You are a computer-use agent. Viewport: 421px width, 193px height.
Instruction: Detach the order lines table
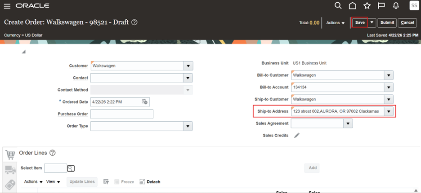[x=150, y=182]
